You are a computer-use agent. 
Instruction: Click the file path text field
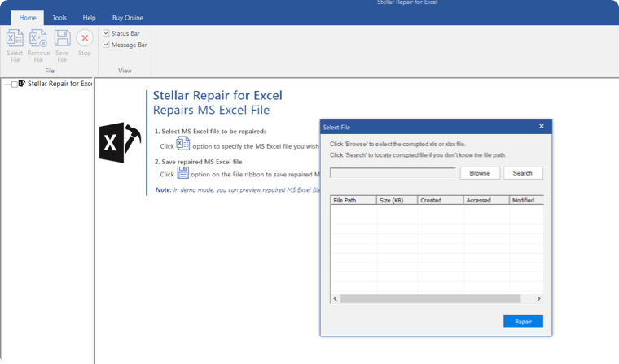point(393,173)
